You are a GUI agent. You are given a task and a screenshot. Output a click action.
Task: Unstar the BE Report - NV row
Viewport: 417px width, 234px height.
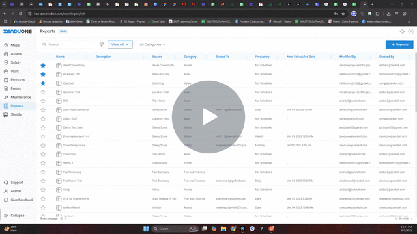coord(43,75)
